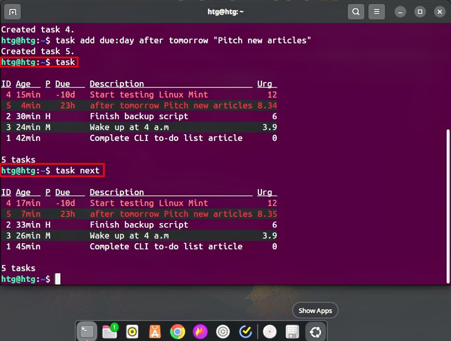451x341 pixels.
Task: Click the terminal app icon in the title bar
Action: click(x=12, y=12)
